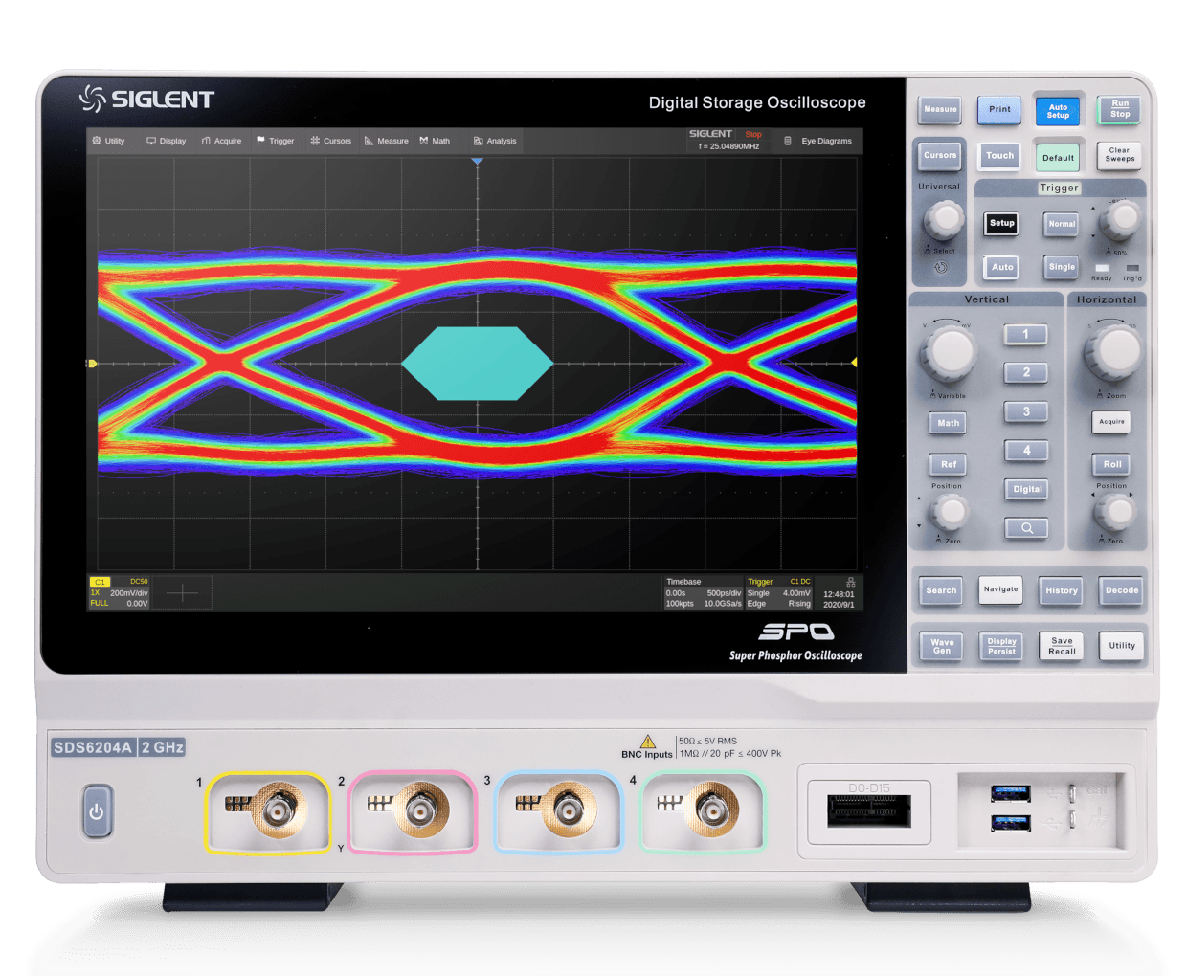Screen dimensions: 1187x976
Task: Toggle Display Persist mode
Action: [x=1000, y=646]
